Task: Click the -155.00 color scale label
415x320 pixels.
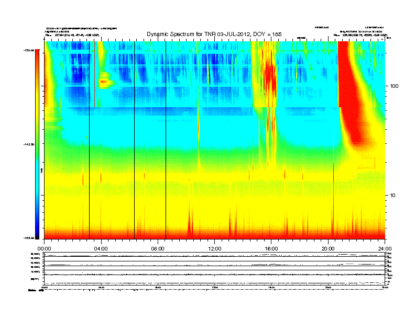Action: coord(29,238)
